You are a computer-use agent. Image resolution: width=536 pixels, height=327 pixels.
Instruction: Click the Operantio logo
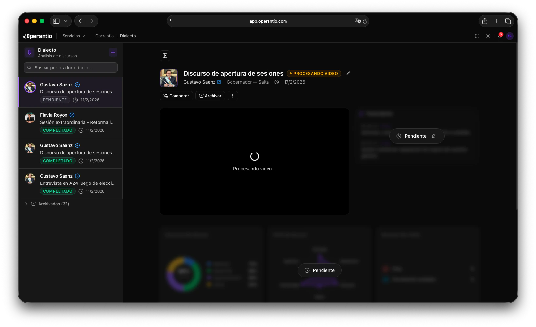point(37,36)
